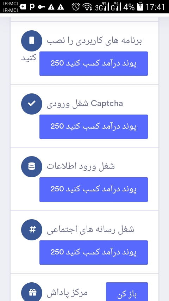Click earn 250 pounds under social media job

click(94, 252)
